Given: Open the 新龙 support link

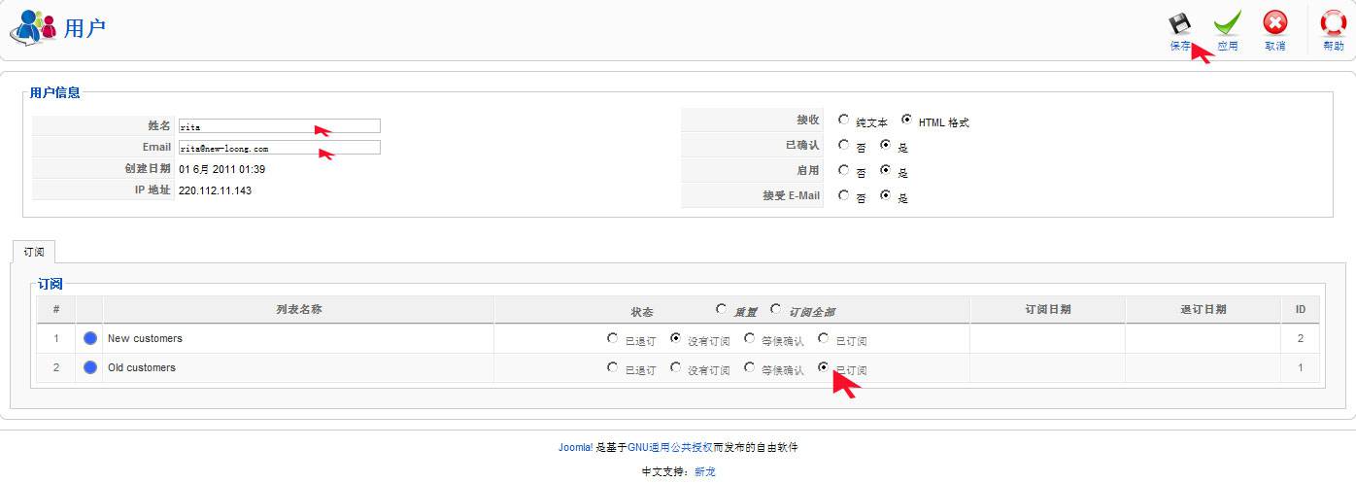Looking at the screenshot, I should pos(703,471).
